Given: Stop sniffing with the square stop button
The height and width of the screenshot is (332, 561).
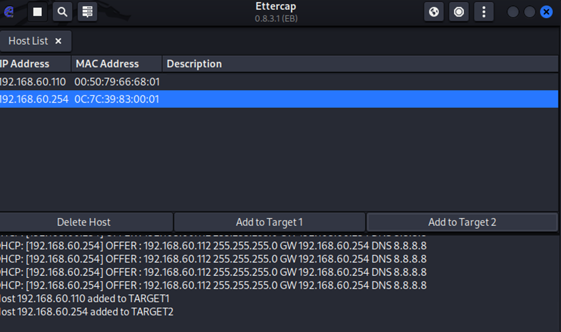Looking at the screenshot, I should pos(37,12).
